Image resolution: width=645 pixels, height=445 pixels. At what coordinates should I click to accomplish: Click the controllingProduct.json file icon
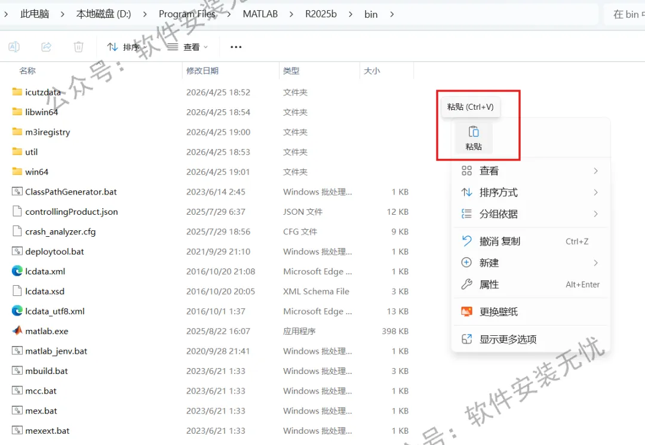coord(17,211)
